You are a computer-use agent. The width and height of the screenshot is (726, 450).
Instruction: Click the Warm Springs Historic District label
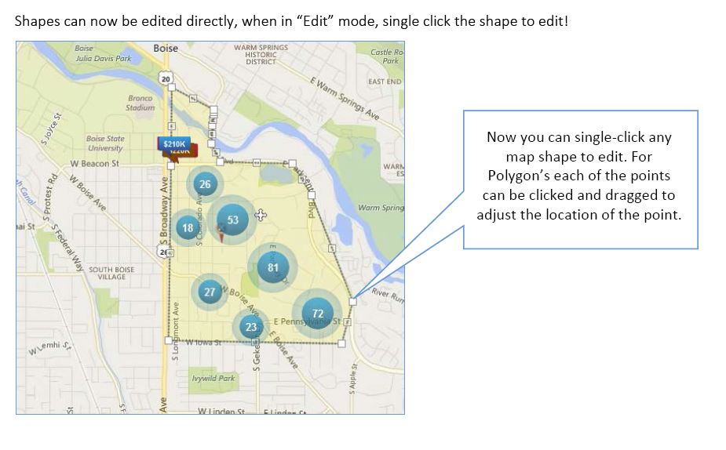pyautogui.click(x=261, y=55)
